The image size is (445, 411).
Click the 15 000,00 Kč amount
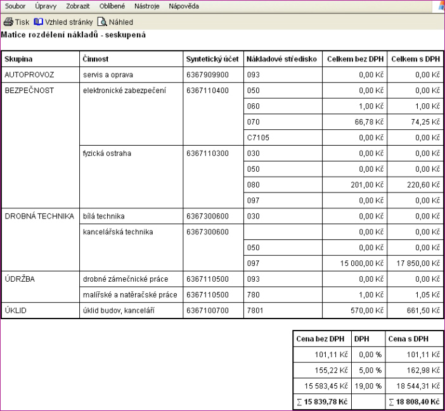click(x=362, y=263)
